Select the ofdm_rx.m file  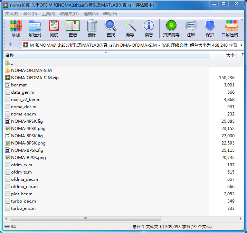(x=21, y=165)
